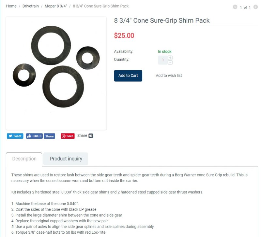Click the Facebook Like button
Image resolution: width=261 pixels, height=237 pixels.
click(x=34, y=136)
